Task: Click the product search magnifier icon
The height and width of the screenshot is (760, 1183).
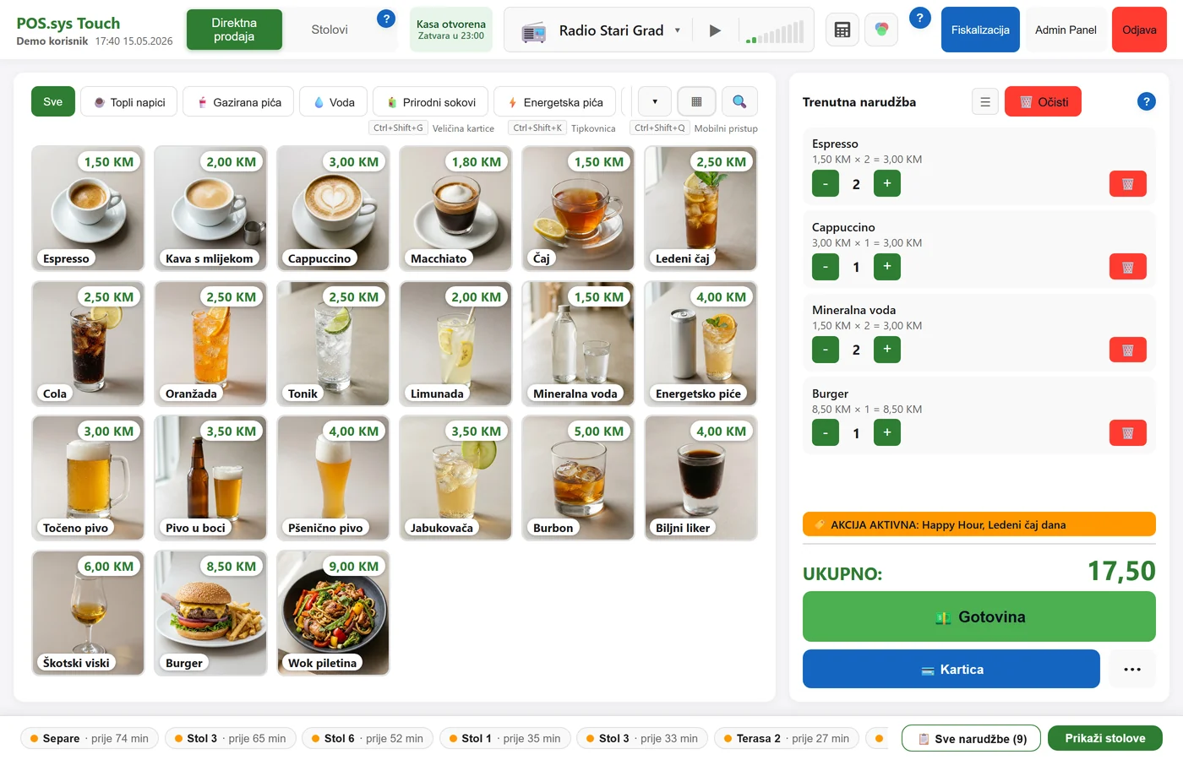Action: tap(739, 101)
